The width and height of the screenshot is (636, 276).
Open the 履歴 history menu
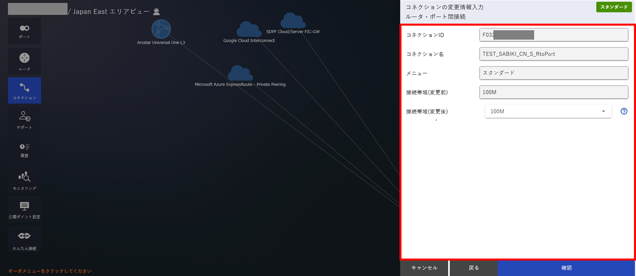tap(24, 150)
